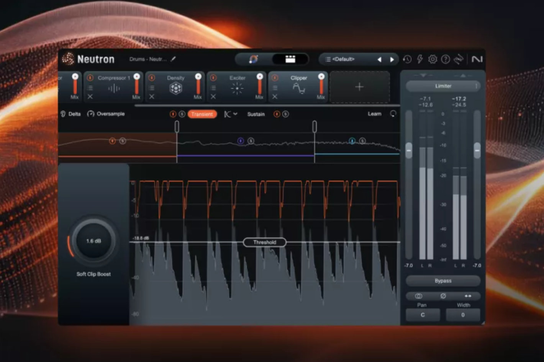Open Clipper module presets list

click(275, 88)
